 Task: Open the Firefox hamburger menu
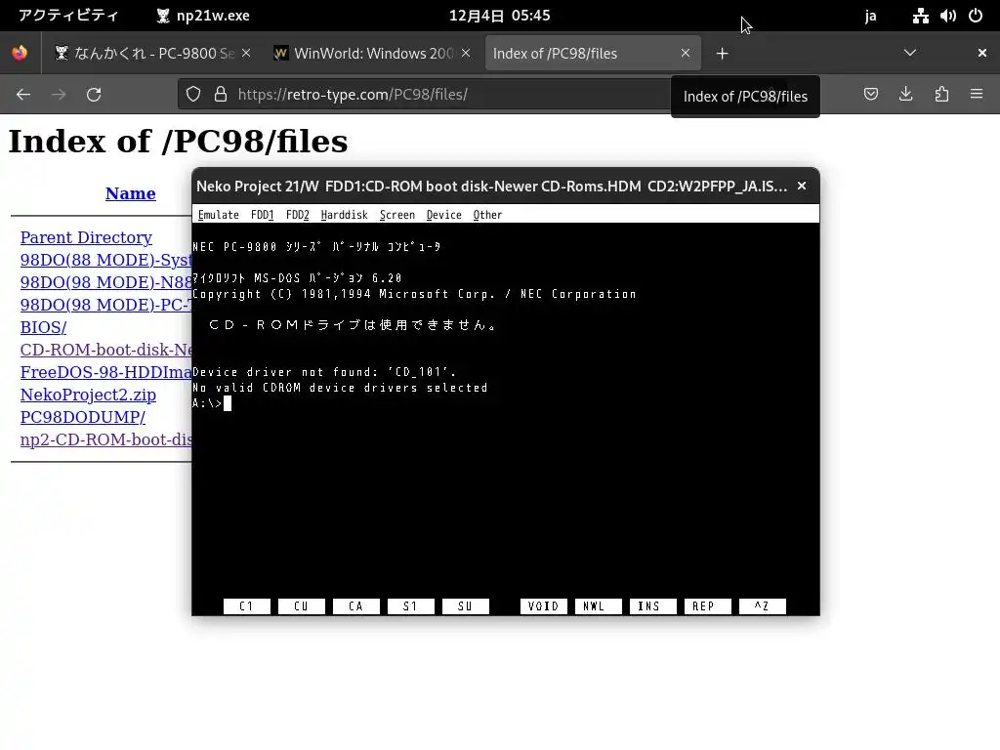point(977,95)
